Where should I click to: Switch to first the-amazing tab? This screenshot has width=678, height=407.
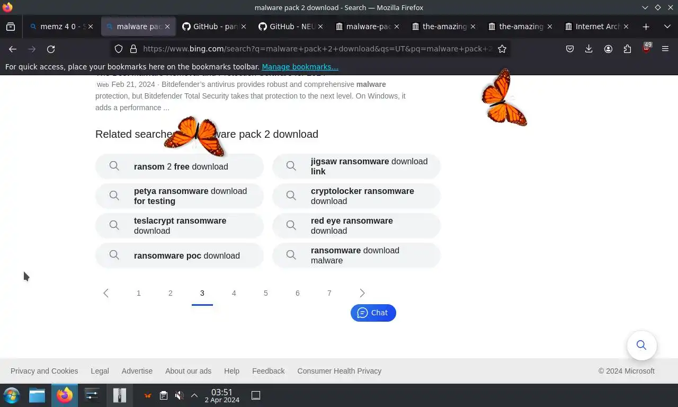(444, 26)
